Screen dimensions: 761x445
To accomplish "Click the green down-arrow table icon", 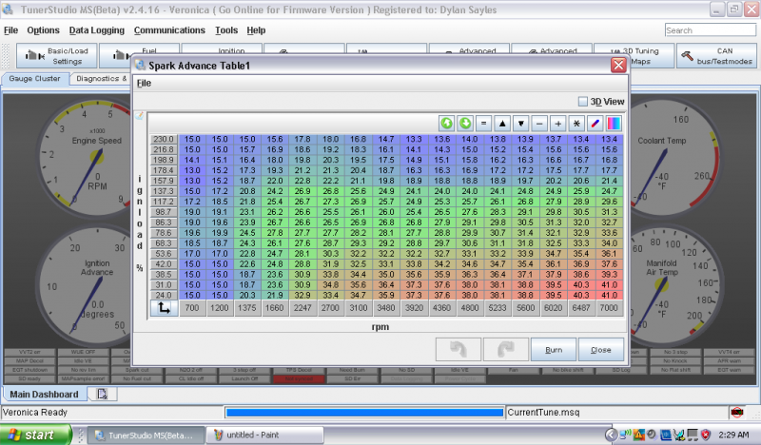I will pyautogui.click(x=465, y=123).
